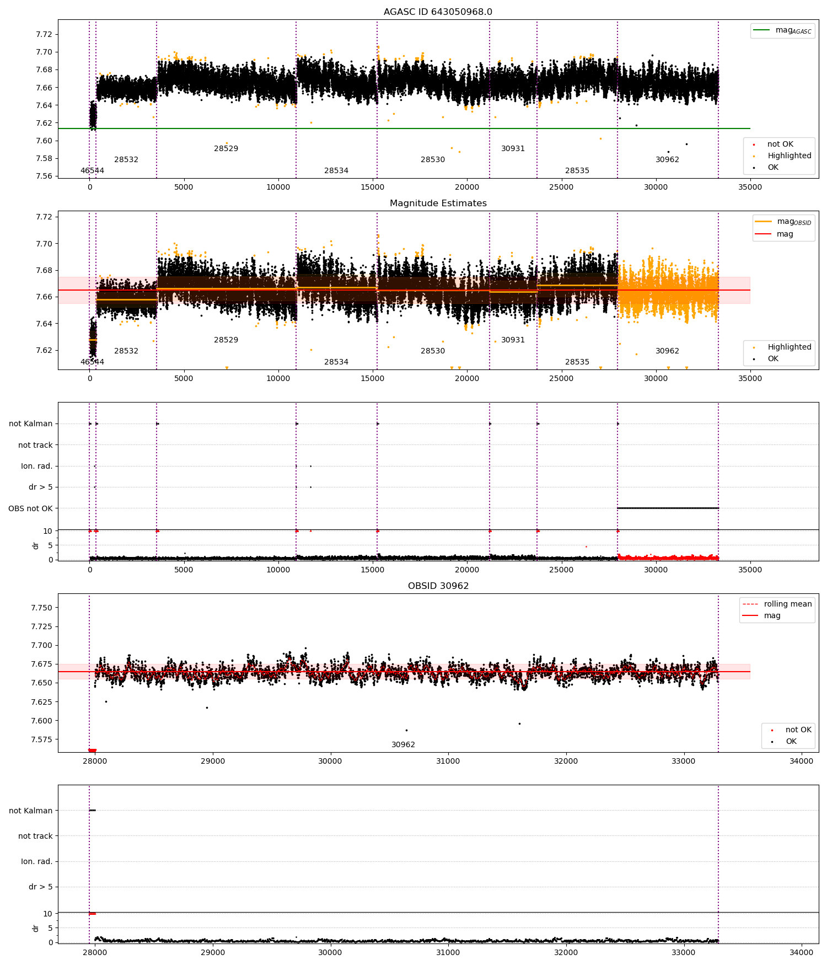Screen dimensions: 827x965
Task: Click label 46544 in top plot
Action: tap(92, 170)
